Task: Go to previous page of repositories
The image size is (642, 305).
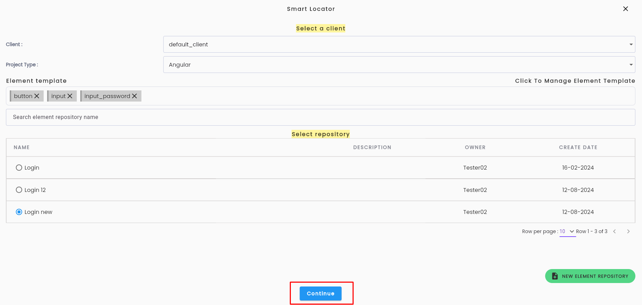Action: point(614,231)
